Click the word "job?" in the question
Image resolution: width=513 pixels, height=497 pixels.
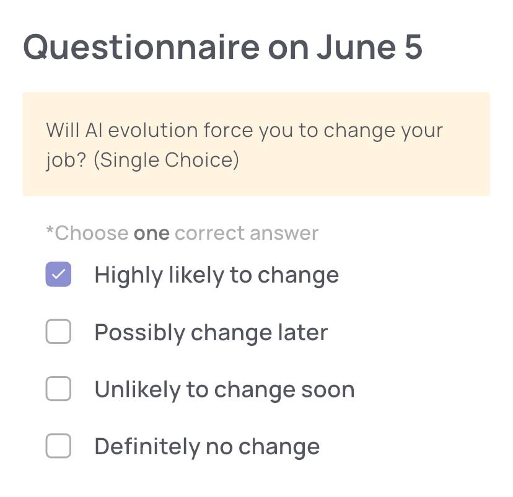66,161
